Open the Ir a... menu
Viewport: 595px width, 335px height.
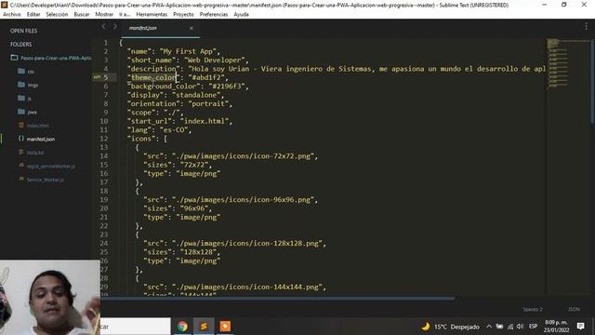click(x=125, y=15)
